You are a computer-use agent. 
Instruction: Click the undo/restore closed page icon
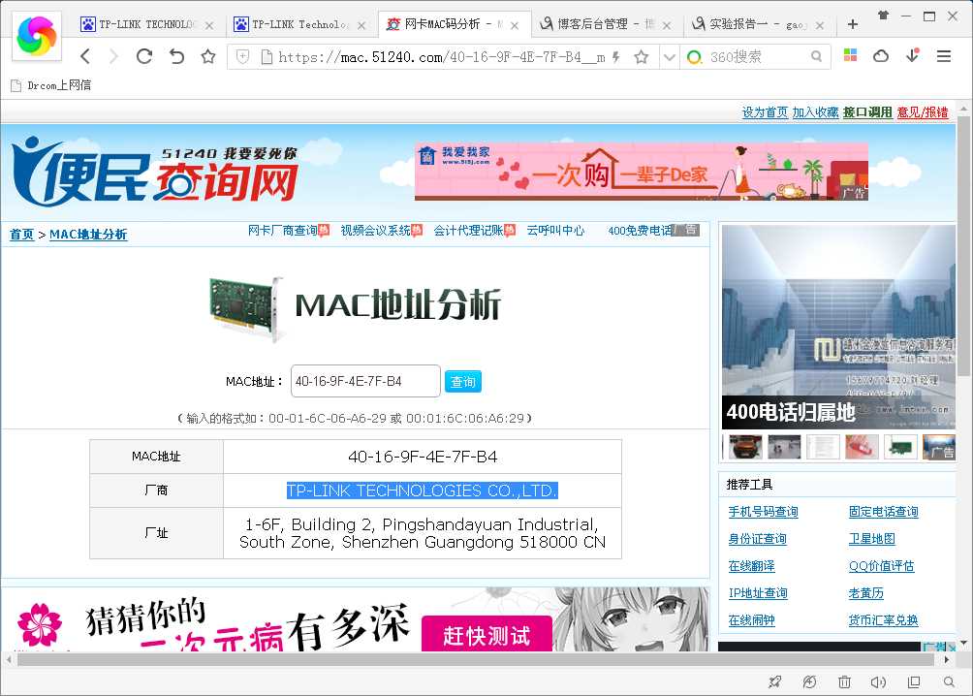click(176, 56)
